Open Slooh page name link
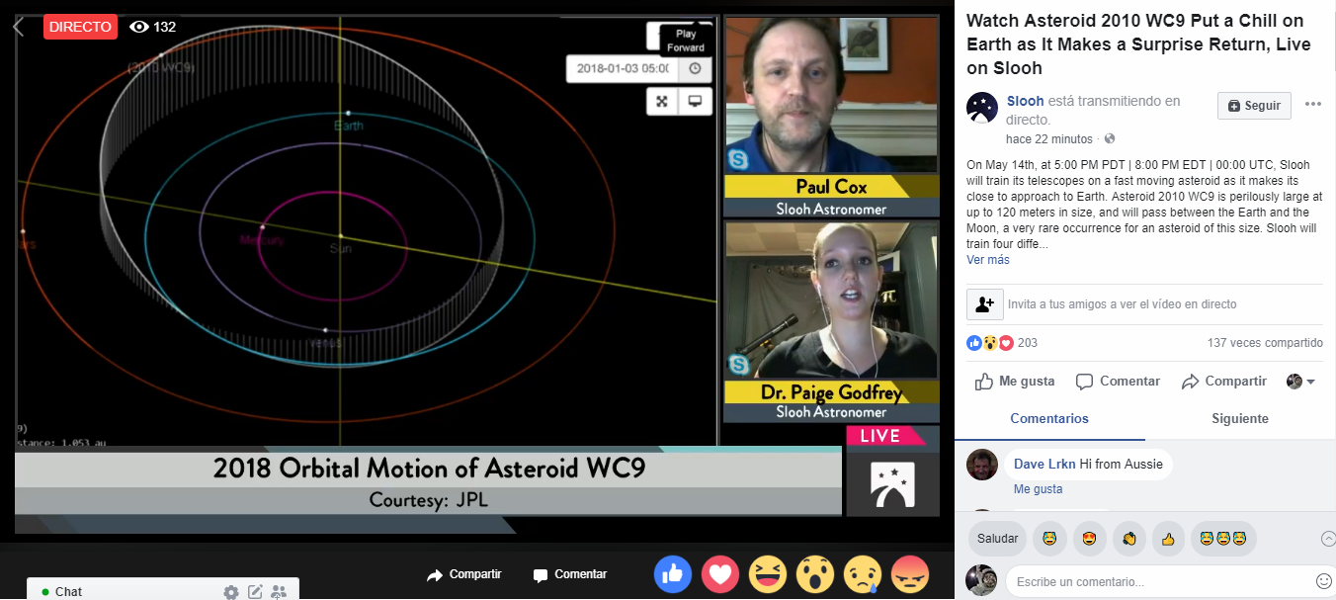Screen dimensions: 1336x600 pyautogui.click(x=1025, y=101)
